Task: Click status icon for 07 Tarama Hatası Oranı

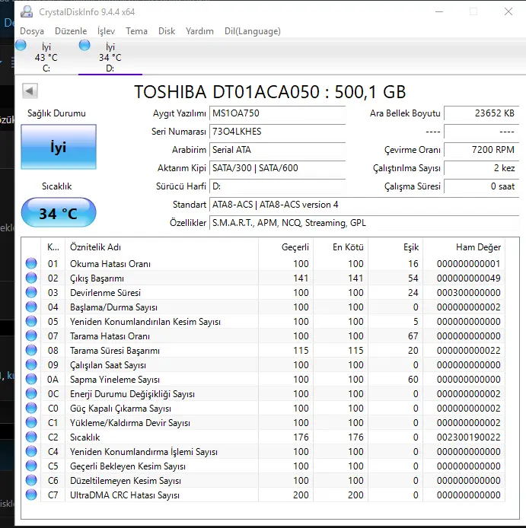Action: click(x=31, y=336)
